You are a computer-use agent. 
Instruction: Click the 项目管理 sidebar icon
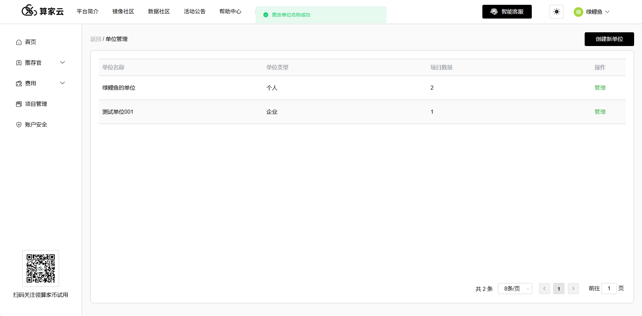19,104
